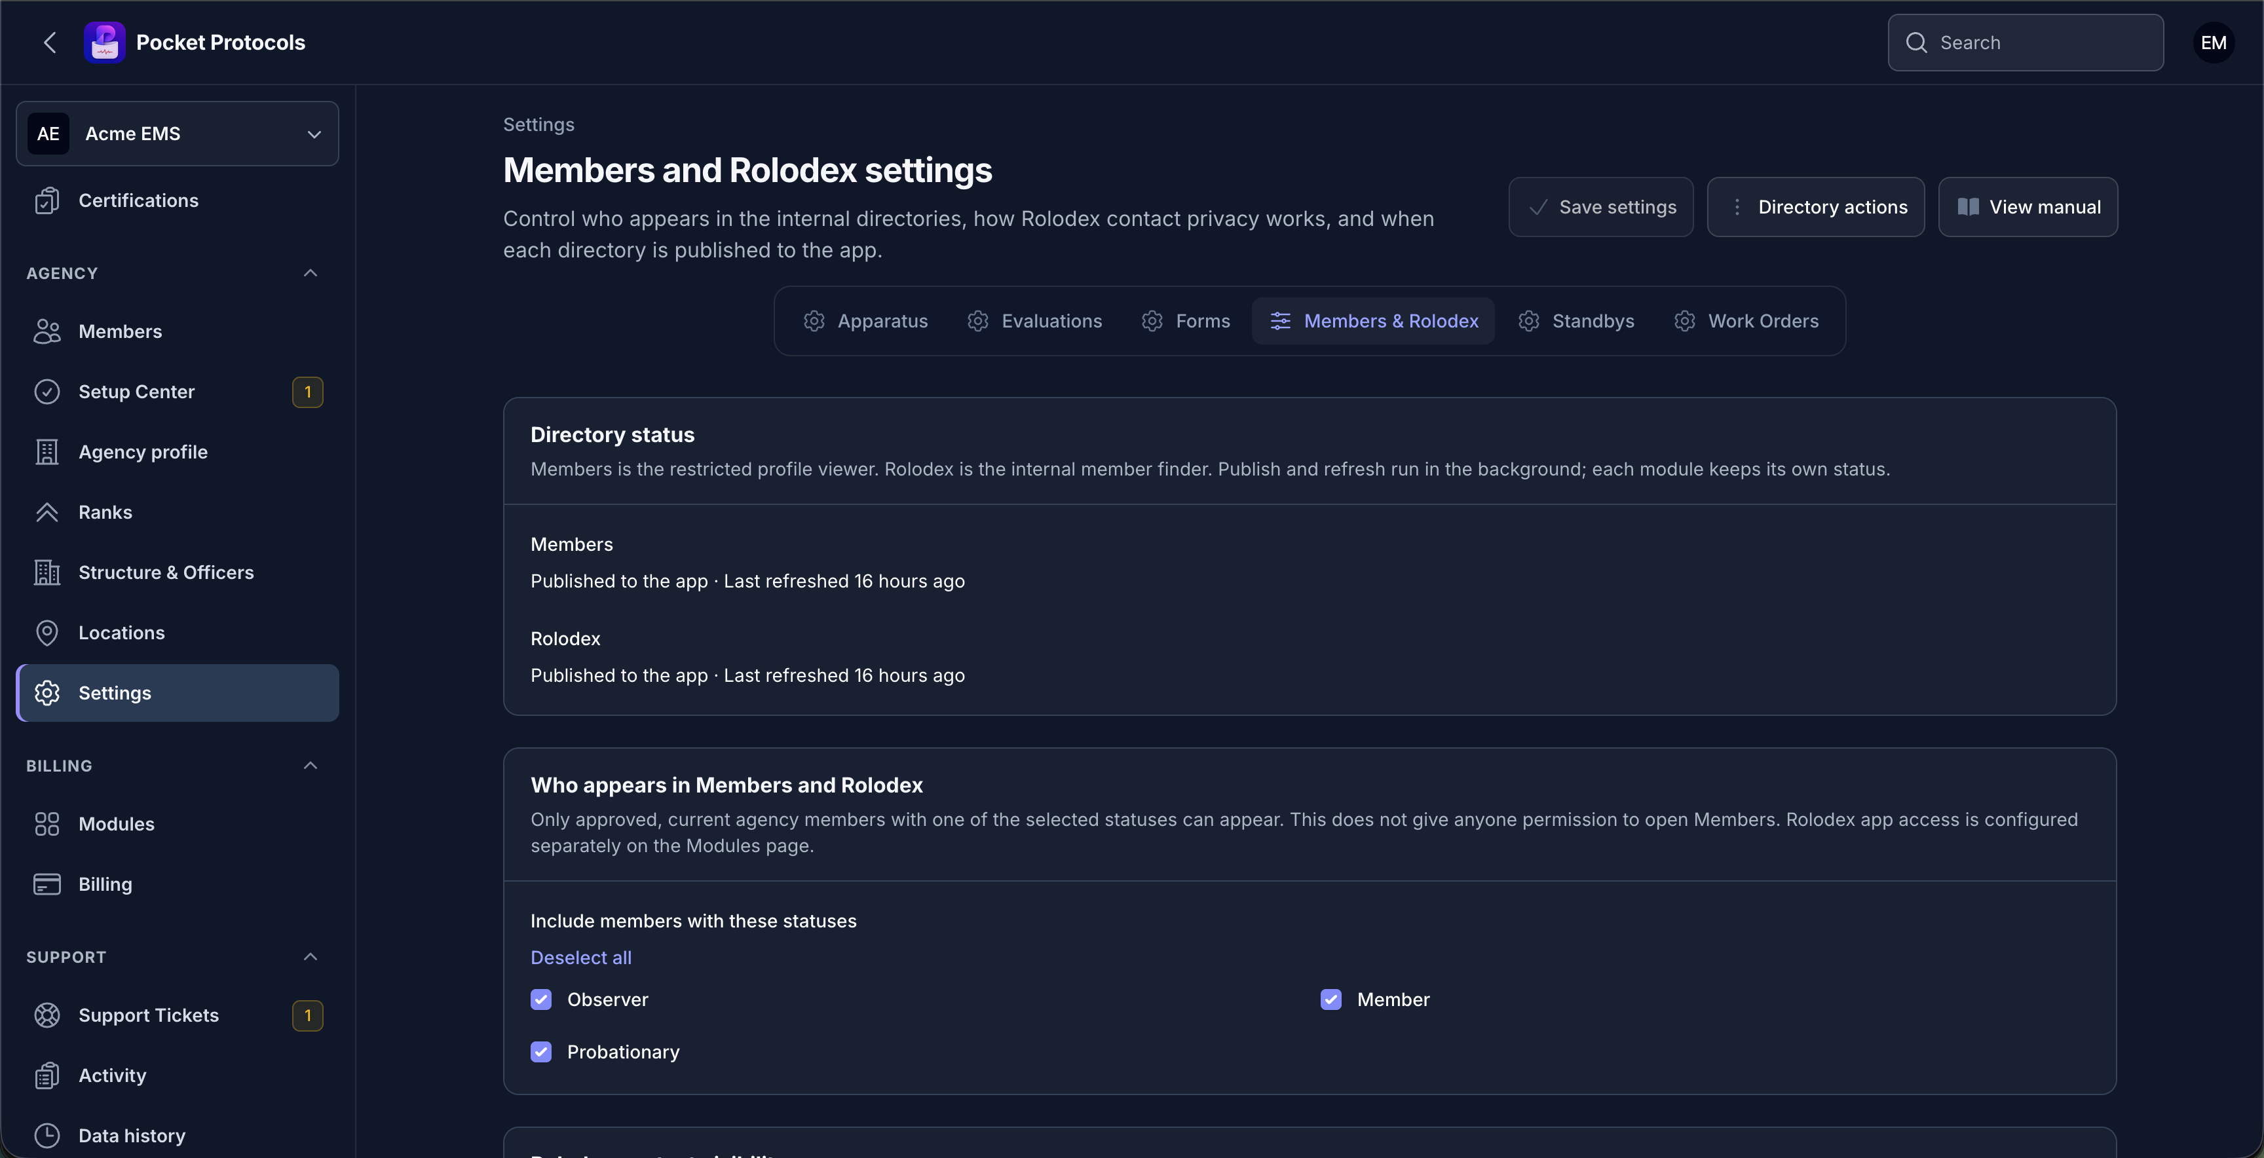
Task: Click the Billing card icon
Action: tap(47, 884)
